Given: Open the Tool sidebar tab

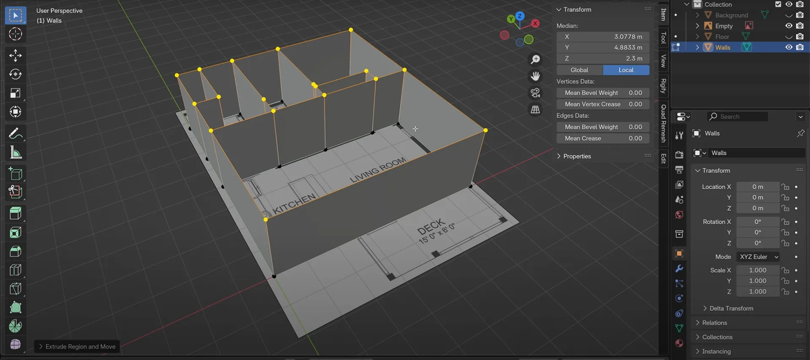Looking at the screenshot, I should coord(663,38).
